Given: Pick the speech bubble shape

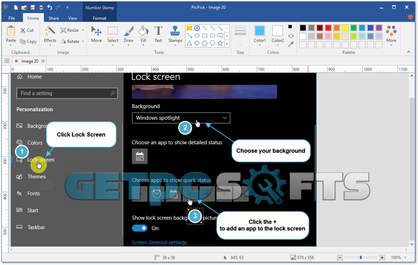Looking at the screenshot, I should click(220, 36).
